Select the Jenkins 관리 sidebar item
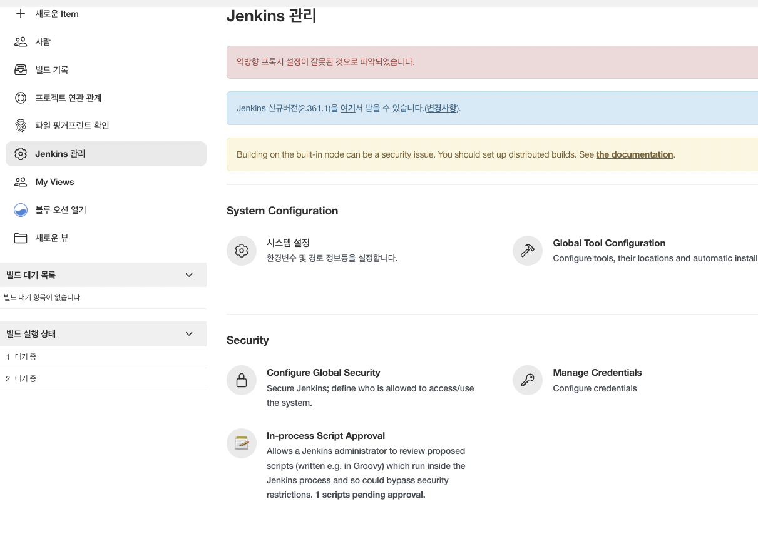758x534 pixels. pos(106,154)
